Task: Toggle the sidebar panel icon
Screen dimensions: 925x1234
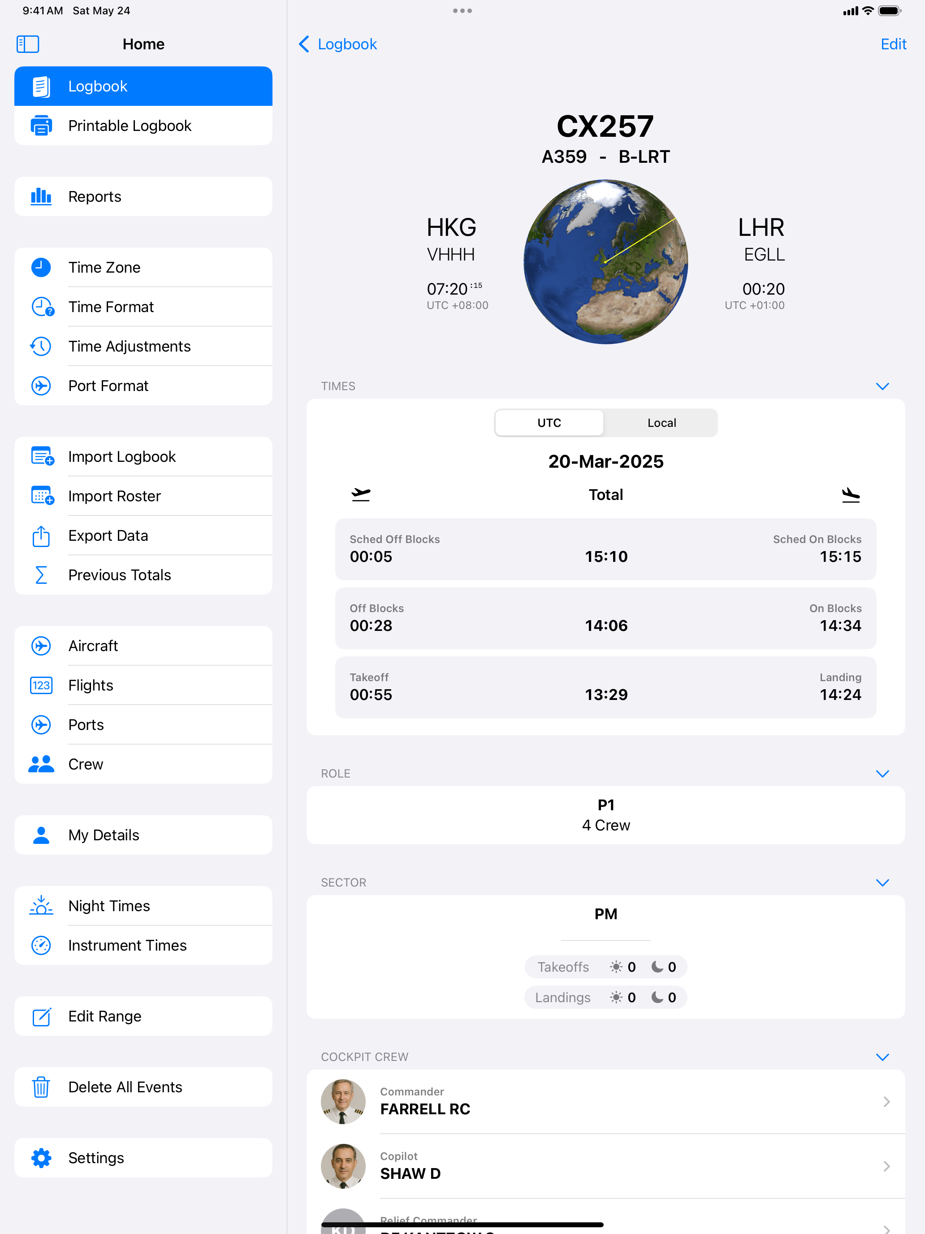Action: [28, 44]
